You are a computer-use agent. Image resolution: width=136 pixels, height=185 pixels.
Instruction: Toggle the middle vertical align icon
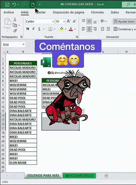point(89,21)
